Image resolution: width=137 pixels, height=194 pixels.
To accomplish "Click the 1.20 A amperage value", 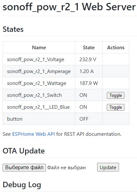I will [87, 71].
